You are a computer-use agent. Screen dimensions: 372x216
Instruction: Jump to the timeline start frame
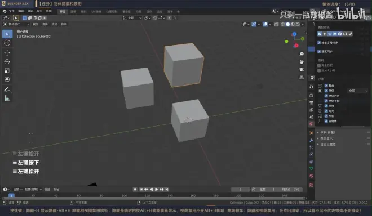[141, 190]
